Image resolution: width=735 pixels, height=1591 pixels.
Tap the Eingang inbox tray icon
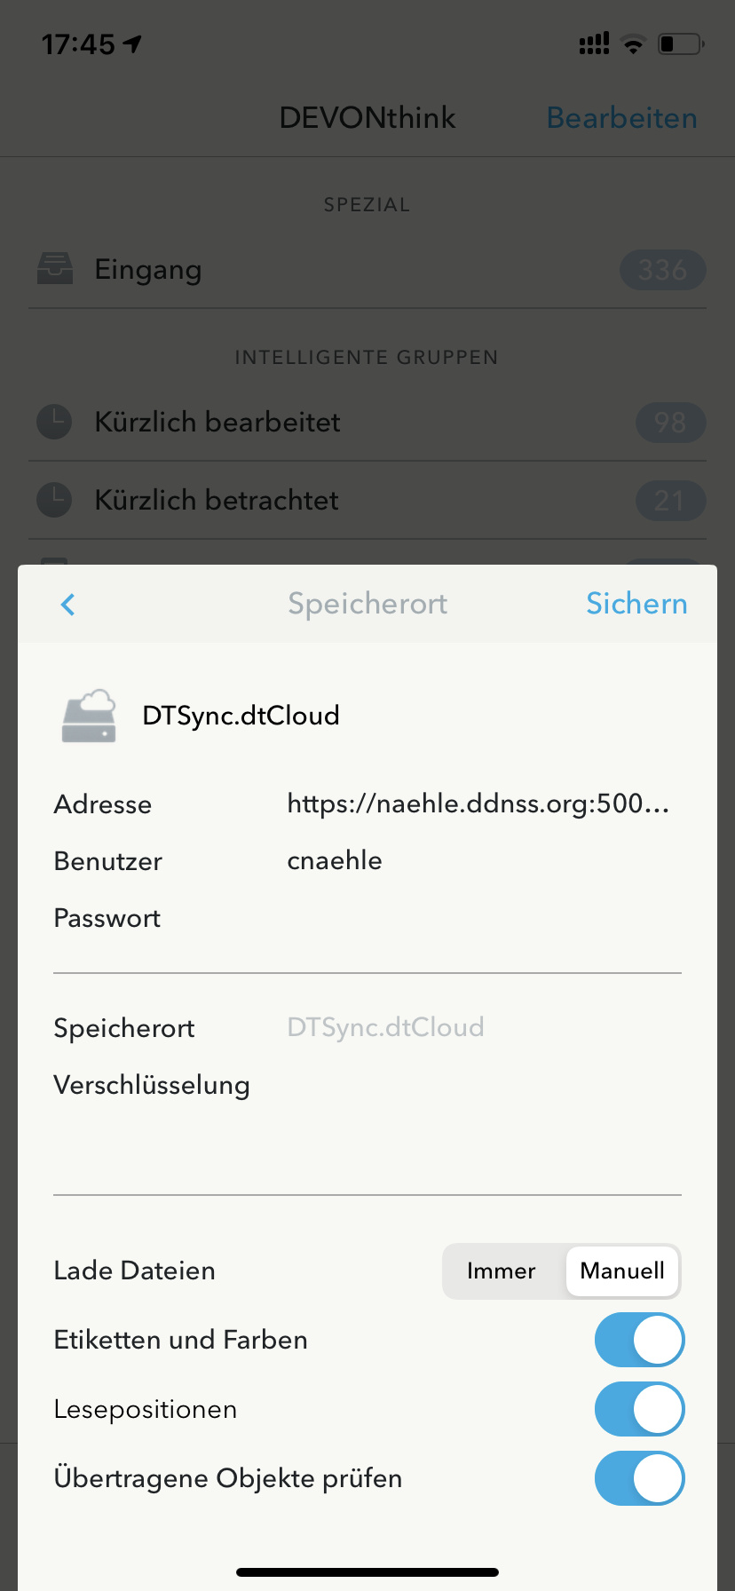[55, 269]
